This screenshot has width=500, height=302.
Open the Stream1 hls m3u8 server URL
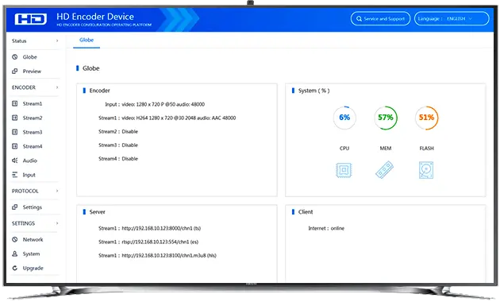pyautogui.click(x=169, y=255)
